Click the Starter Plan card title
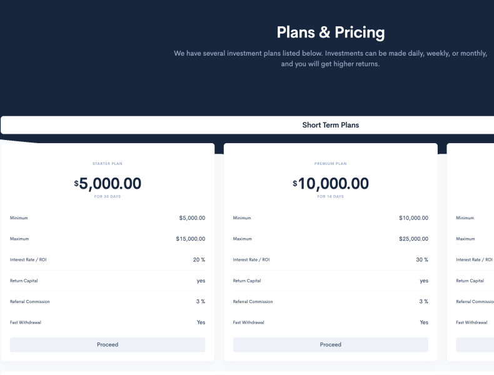Screen dimensions: 494x375 coord(108,164)
